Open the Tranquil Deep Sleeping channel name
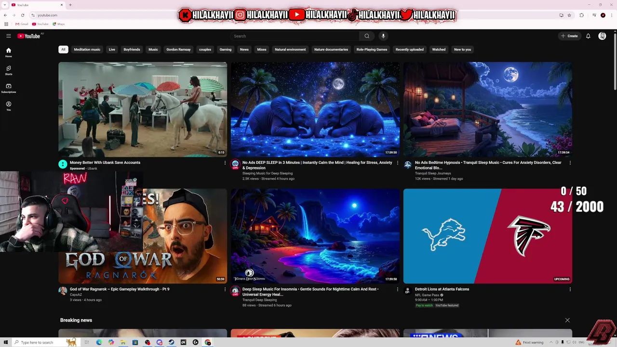 pyautogui.click(x=259, y=300)
